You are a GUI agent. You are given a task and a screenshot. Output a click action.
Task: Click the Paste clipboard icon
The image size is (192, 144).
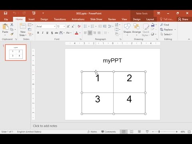[5, 26]
